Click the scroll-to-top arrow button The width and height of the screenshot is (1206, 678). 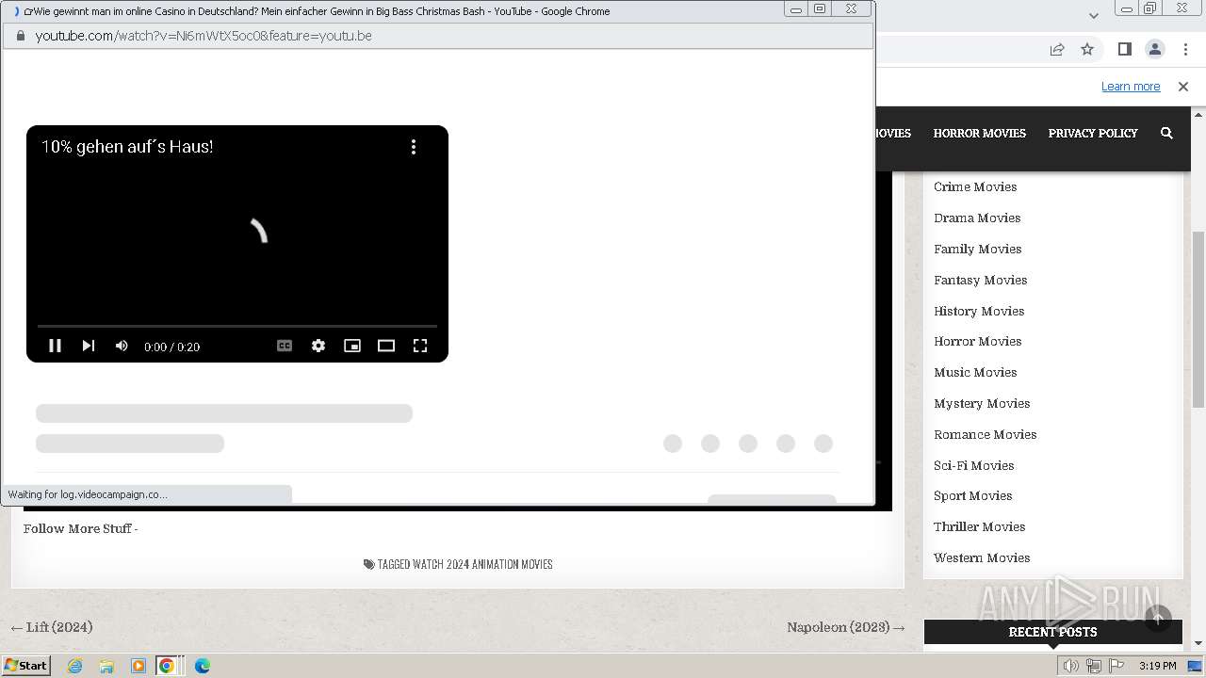click(x=1158, y=619)
